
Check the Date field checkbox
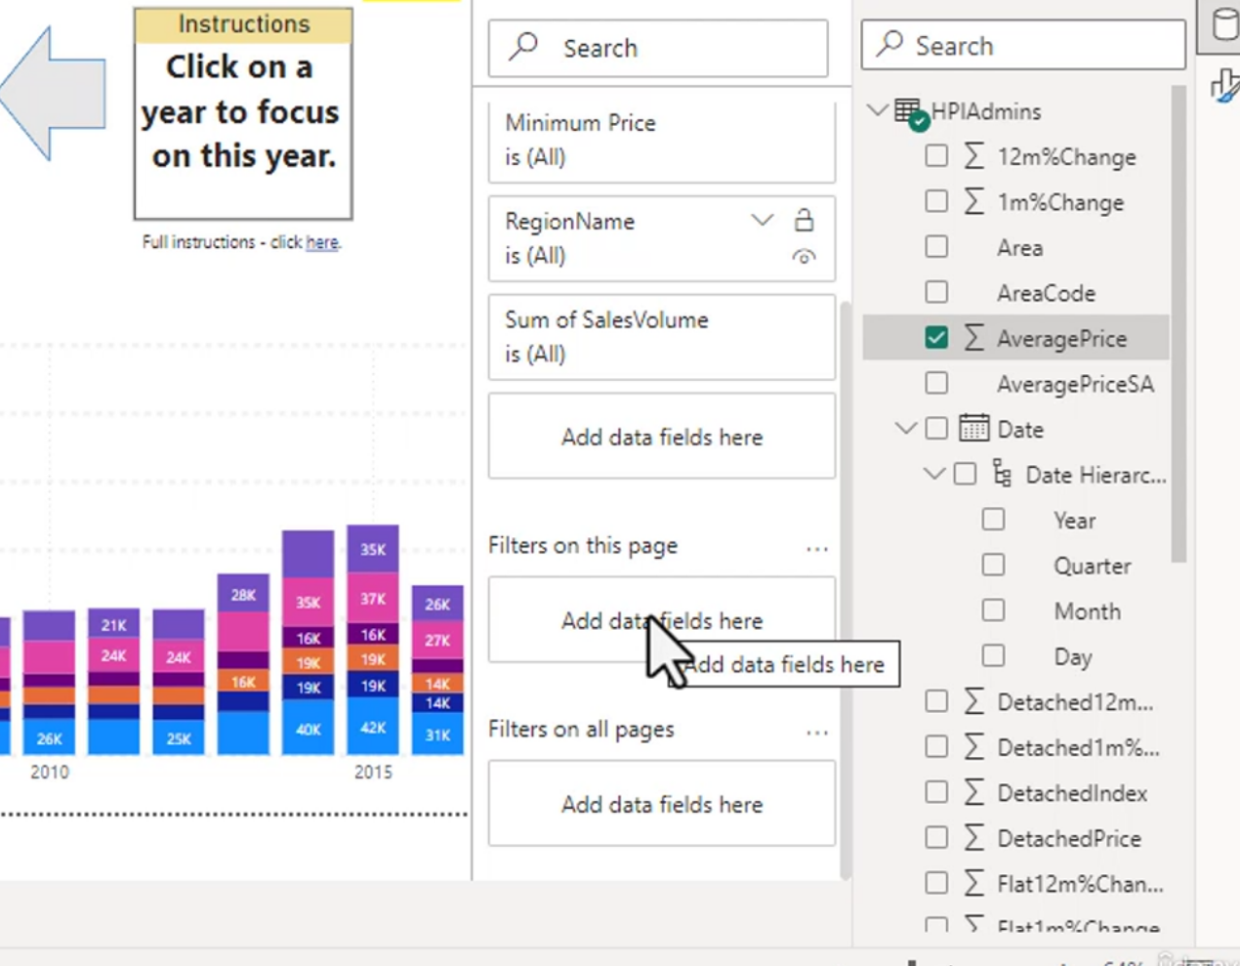tap(936, 428)
